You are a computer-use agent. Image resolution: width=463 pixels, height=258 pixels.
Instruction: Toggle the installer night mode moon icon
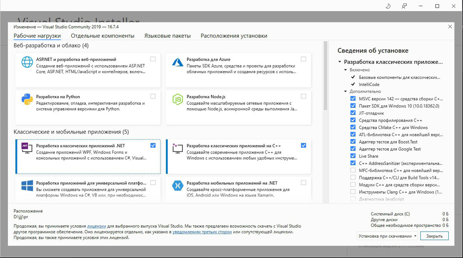[x=388, y=6]
